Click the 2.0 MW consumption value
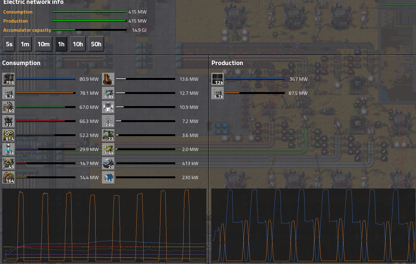Screen dimensions: 416x264 (190, 149)
